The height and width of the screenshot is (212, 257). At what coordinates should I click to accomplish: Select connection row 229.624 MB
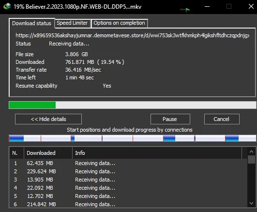point(128,171)
